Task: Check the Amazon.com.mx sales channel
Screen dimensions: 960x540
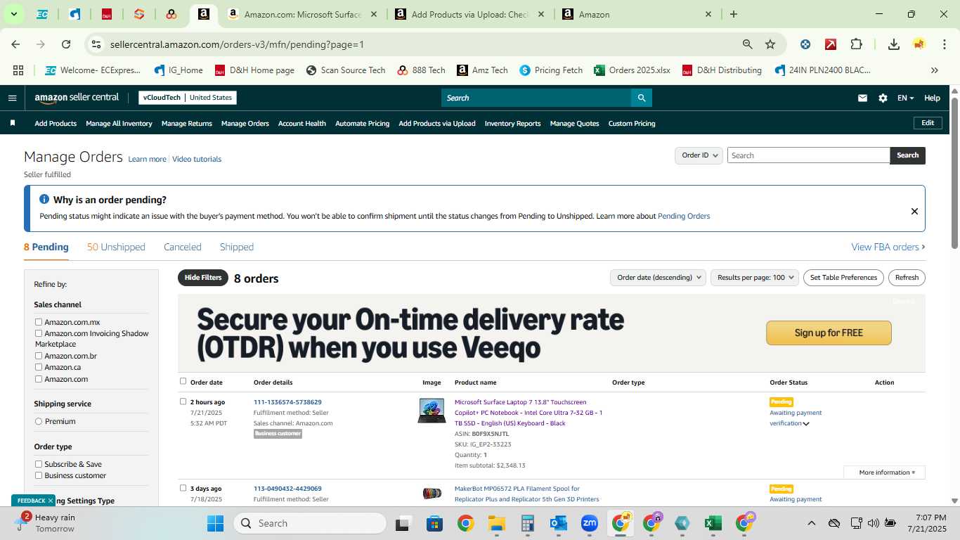Action: point(39,322)
